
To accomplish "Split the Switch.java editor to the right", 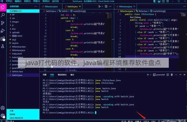I will [x=106, y=6].
